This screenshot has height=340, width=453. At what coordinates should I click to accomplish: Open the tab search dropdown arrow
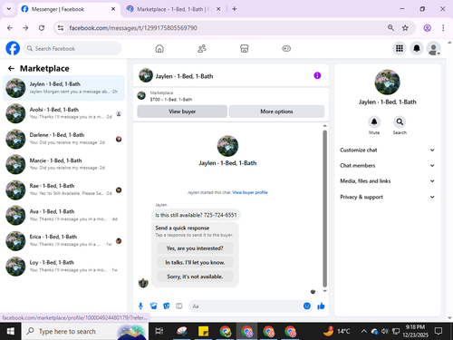(x=9, y=9)
